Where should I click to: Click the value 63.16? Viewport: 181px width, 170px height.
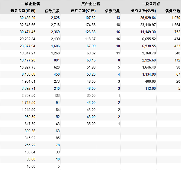[91, 60]
